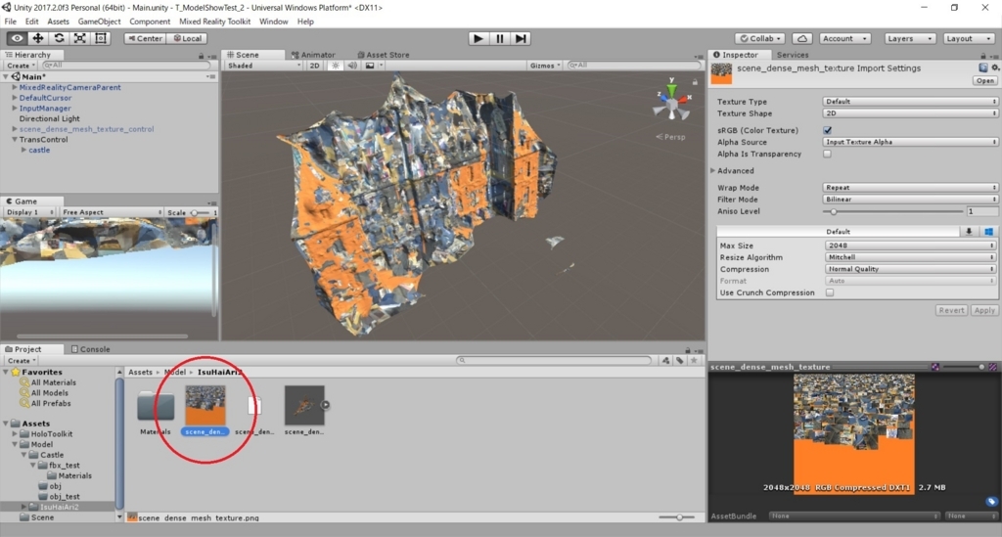Switch to the Services tab
Screen dimensions: 1002x537
pos(793,55)
